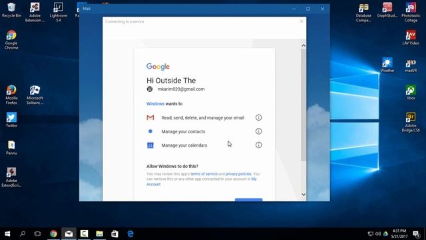426x240 pixels.
Task: Launch Adobe Bridge CS6 desktop shortcut
Action: pyautogui.click(x=411, y=122)
